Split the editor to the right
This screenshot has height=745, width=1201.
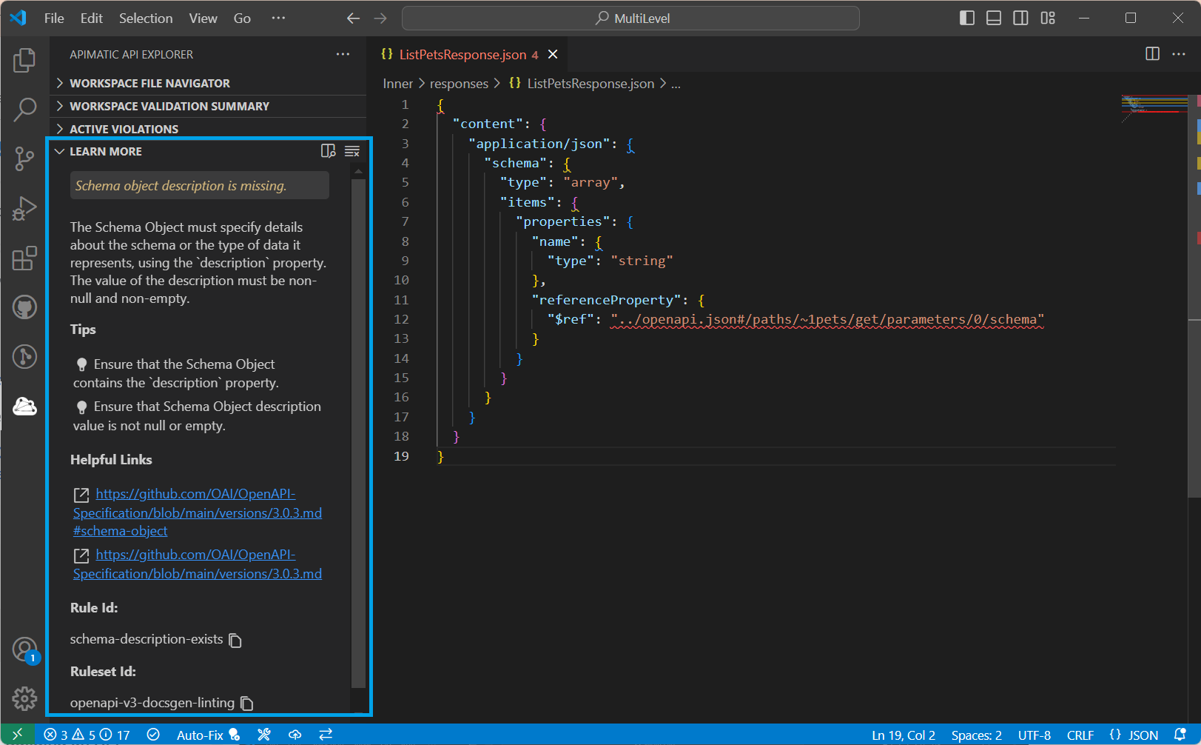1152,54
